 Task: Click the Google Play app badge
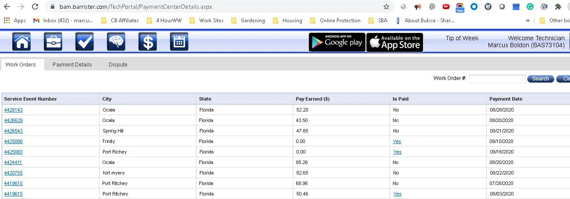pyautogui.click(x=337, y=42)
